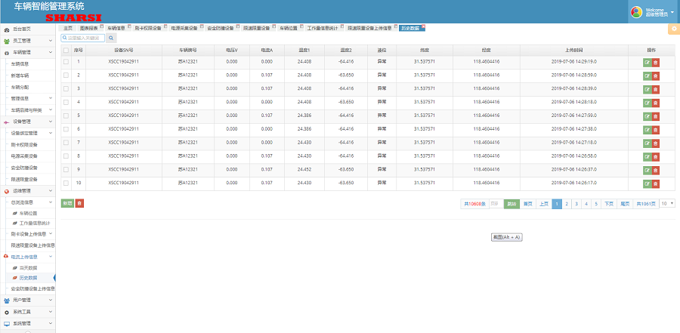This screenshot has width=680, height=333.
Task: Click the red bulk delete icon below table
Action: (x=79, y=203)
